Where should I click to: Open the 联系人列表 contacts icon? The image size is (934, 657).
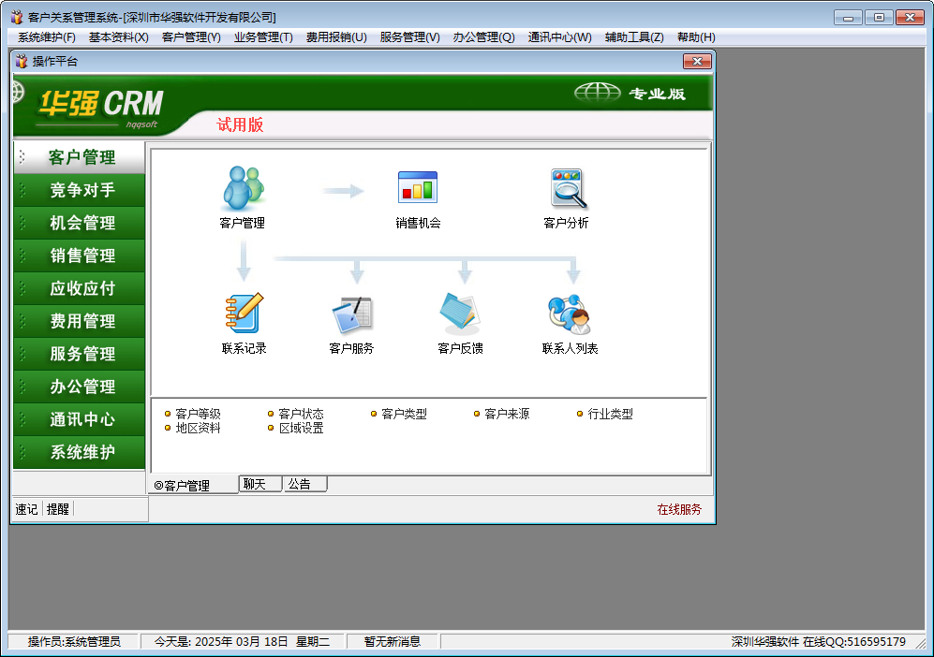point(570,314)
